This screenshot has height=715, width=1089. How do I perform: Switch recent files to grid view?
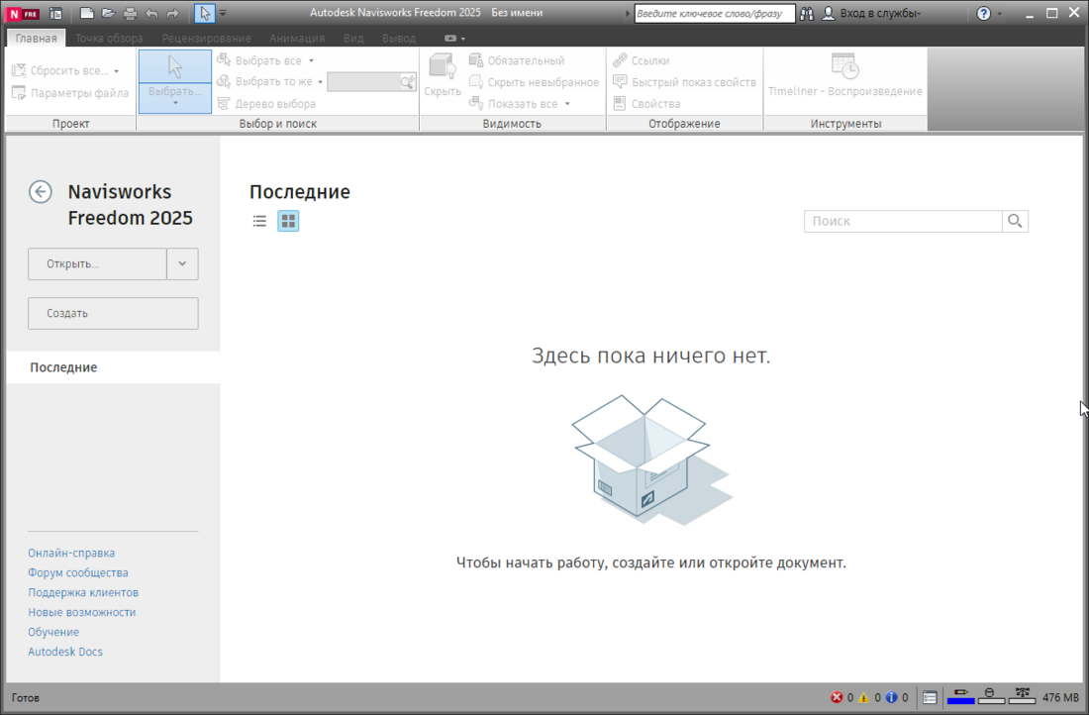click(288, 221)
